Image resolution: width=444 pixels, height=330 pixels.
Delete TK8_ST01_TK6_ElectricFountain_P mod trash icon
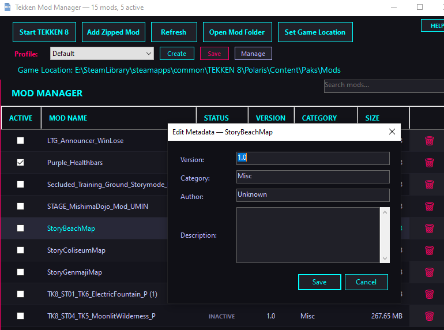coord(429,294)
